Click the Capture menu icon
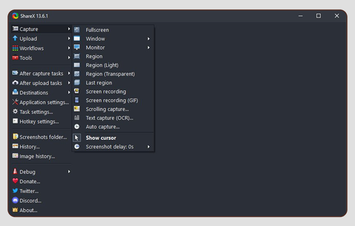The height and width of the screenshot is (226, 355). click(x=15, y=29)
